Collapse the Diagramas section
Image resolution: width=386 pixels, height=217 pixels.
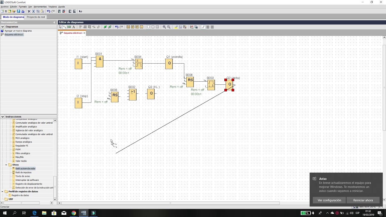2,27
